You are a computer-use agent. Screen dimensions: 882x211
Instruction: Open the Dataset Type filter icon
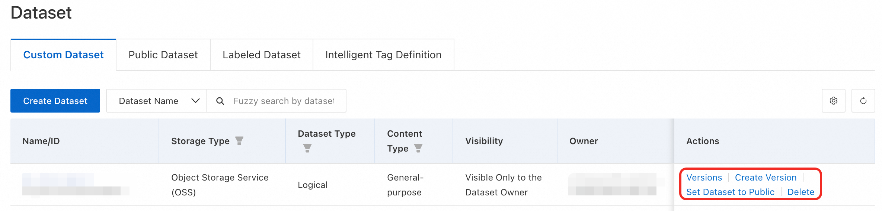pyautogui.click(x=307, y=148)
